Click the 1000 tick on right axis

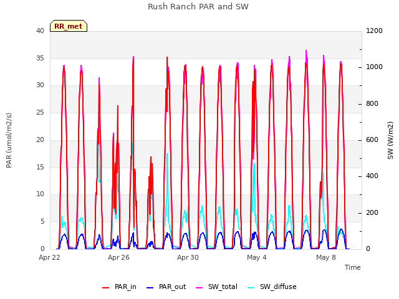pos(374,67)
